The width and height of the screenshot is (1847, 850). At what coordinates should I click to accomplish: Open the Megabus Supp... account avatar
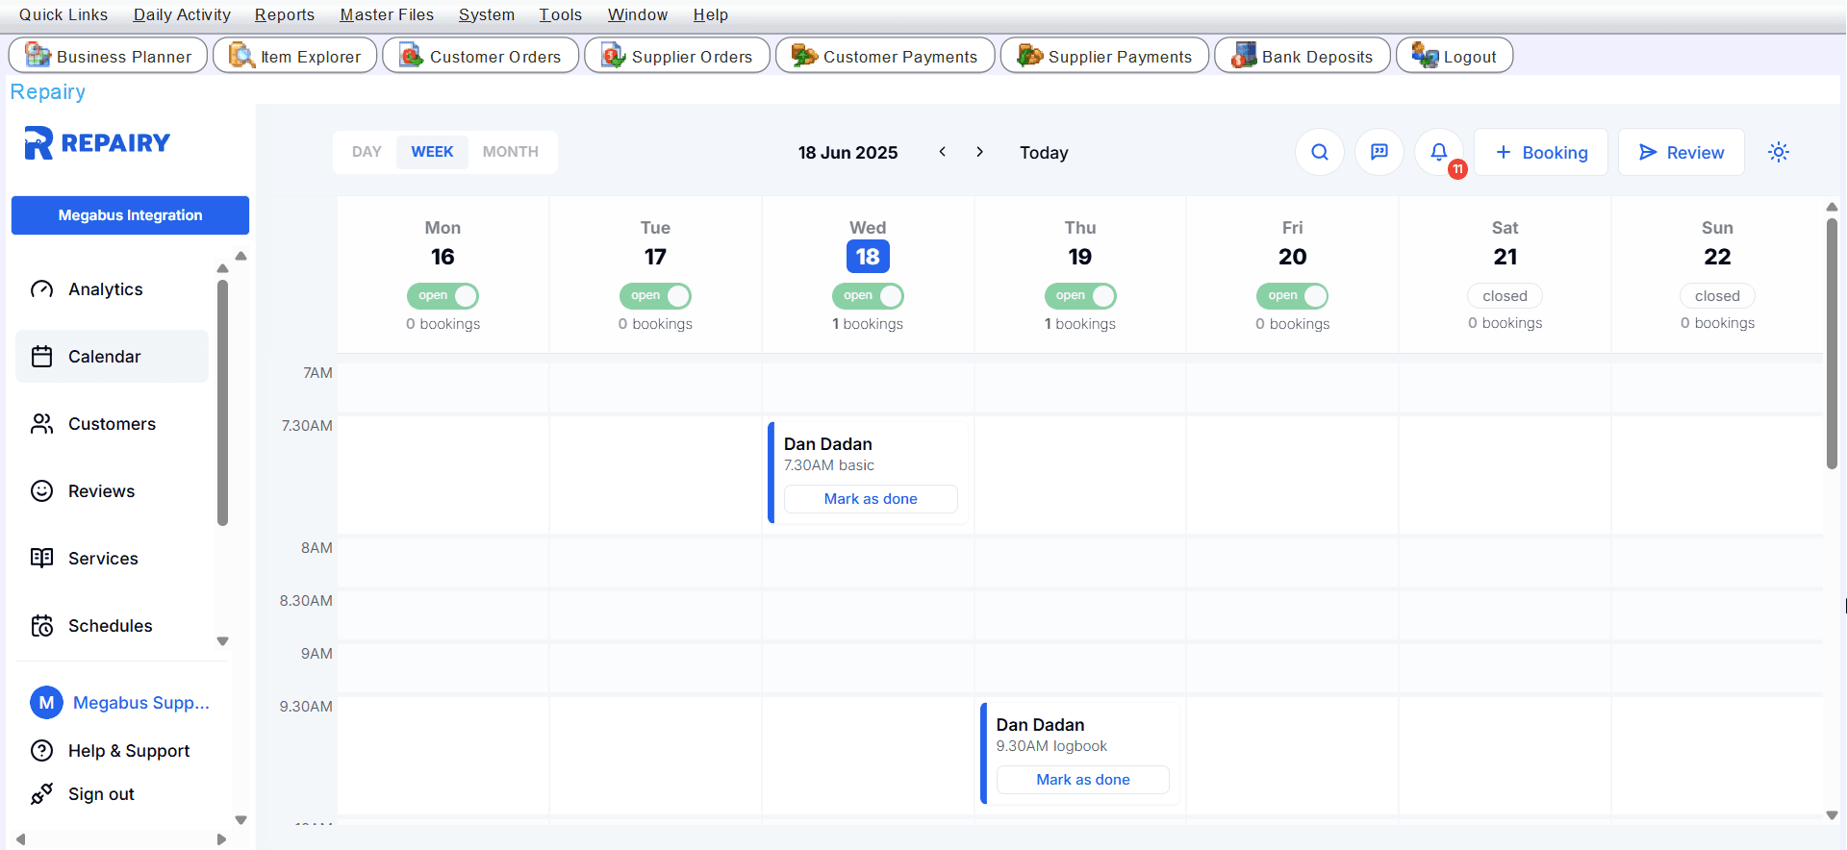[46, 703]
